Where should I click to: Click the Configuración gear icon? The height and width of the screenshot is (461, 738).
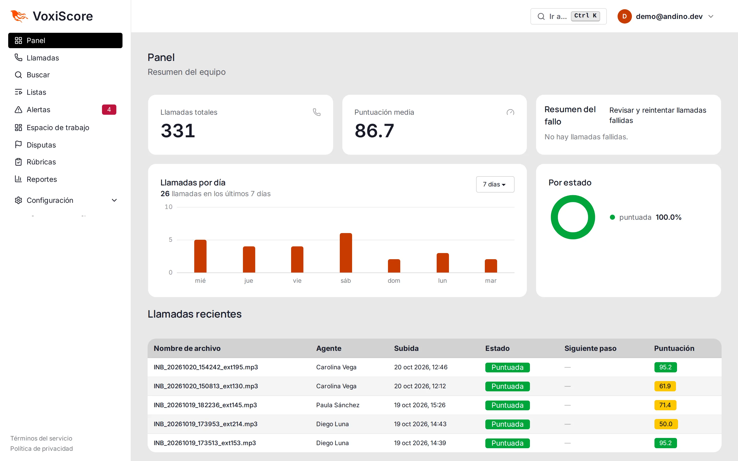(18, 200)
